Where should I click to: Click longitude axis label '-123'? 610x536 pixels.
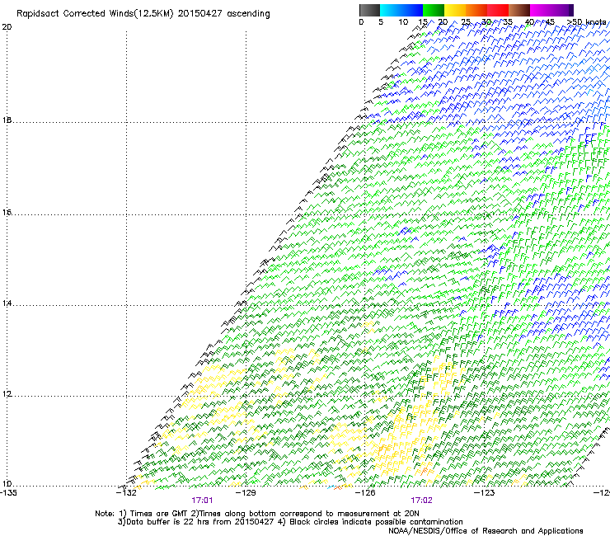point(485,493)
